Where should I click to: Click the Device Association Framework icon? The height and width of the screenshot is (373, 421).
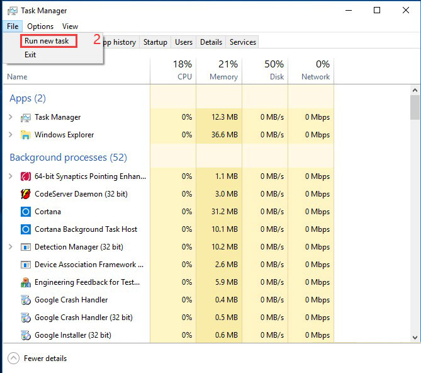(26, 265)
